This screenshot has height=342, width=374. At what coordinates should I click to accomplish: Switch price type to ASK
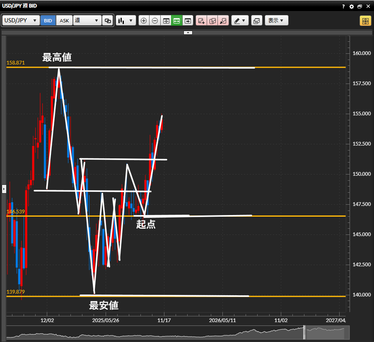(x=64, y=21)
